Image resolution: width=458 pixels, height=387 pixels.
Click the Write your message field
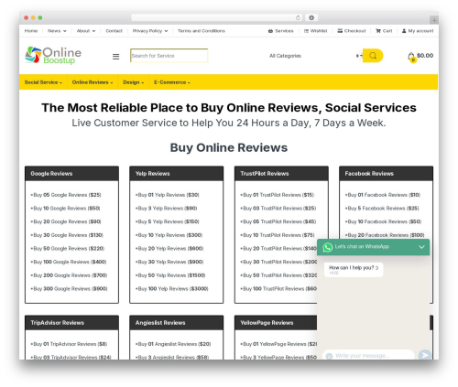pos(368,356)
